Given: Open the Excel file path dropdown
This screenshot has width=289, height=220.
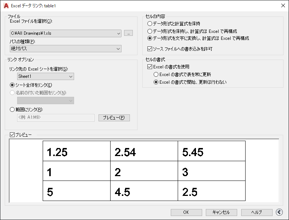Looking at the screenshot, I should click(66, 33).
